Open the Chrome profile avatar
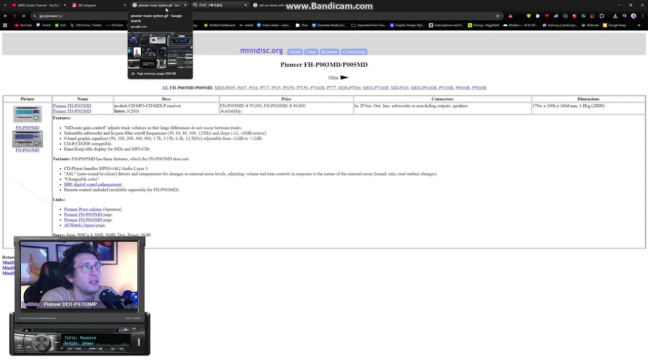The width and height of the screenshot is (648, 364). pos(633,16)
